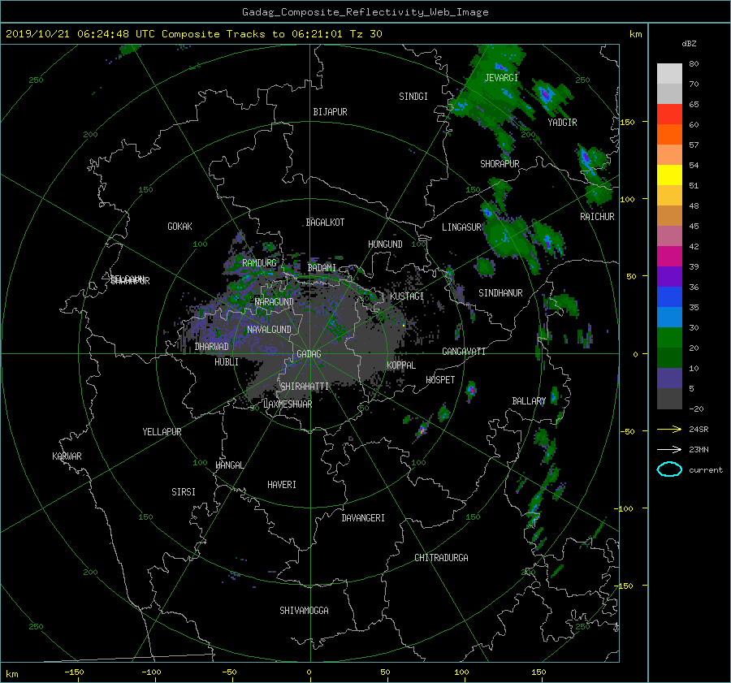The height and width of the screenshot is (683, 731).
Task: Click the YADGIR city label
Action: (x=562, y=123)
